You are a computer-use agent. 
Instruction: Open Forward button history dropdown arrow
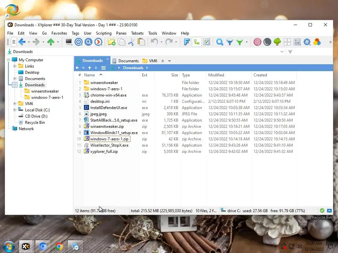(43, 42)
